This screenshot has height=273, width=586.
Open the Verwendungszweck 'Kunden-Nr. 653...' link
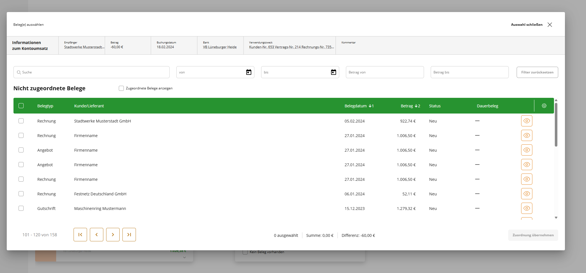tap(291, 47)
